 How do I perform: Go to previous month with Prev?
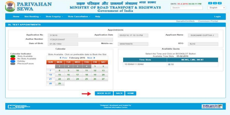[64, 58]
